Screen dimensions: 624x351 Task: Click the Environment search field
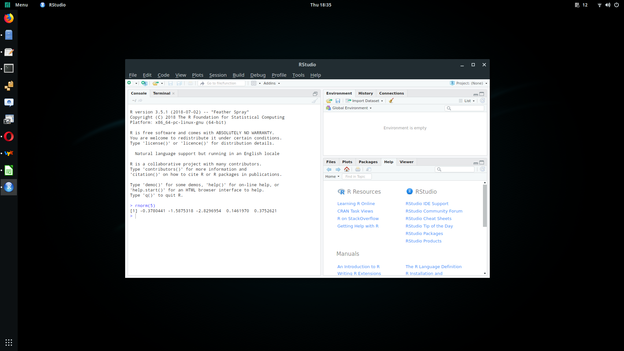pos(464,108)
